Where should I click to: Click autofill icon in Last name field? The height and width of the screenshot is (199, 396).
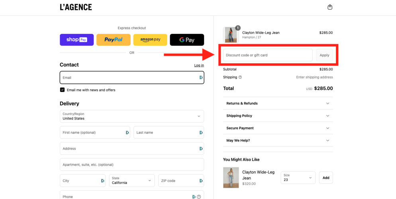pos(201,133)
